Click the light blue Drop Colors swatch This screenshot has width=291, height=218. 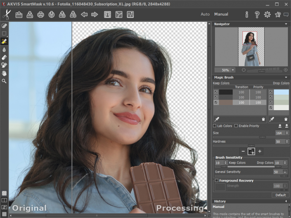tap(281, 92)
